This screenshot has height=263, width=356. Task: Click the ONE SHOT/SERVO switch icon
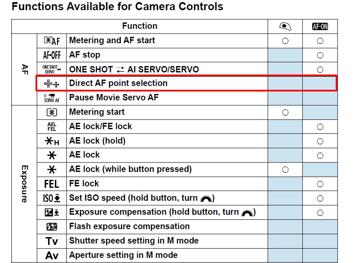pos(52,69)
